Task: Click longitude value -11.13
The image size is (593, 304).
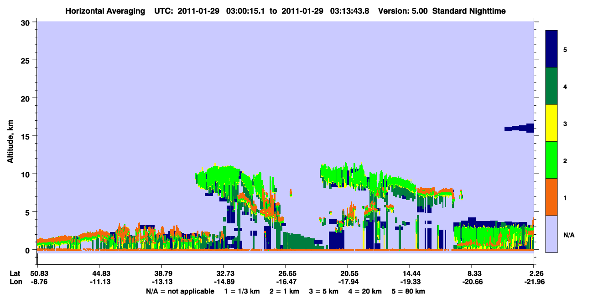Action: pyautogui.click(x=99, y=282)
